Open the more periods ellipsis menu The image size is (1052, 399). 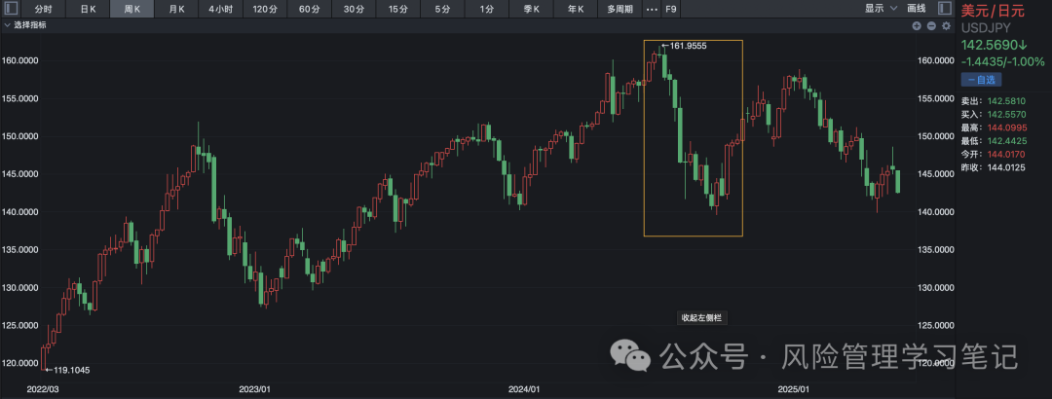click(651, 10)
